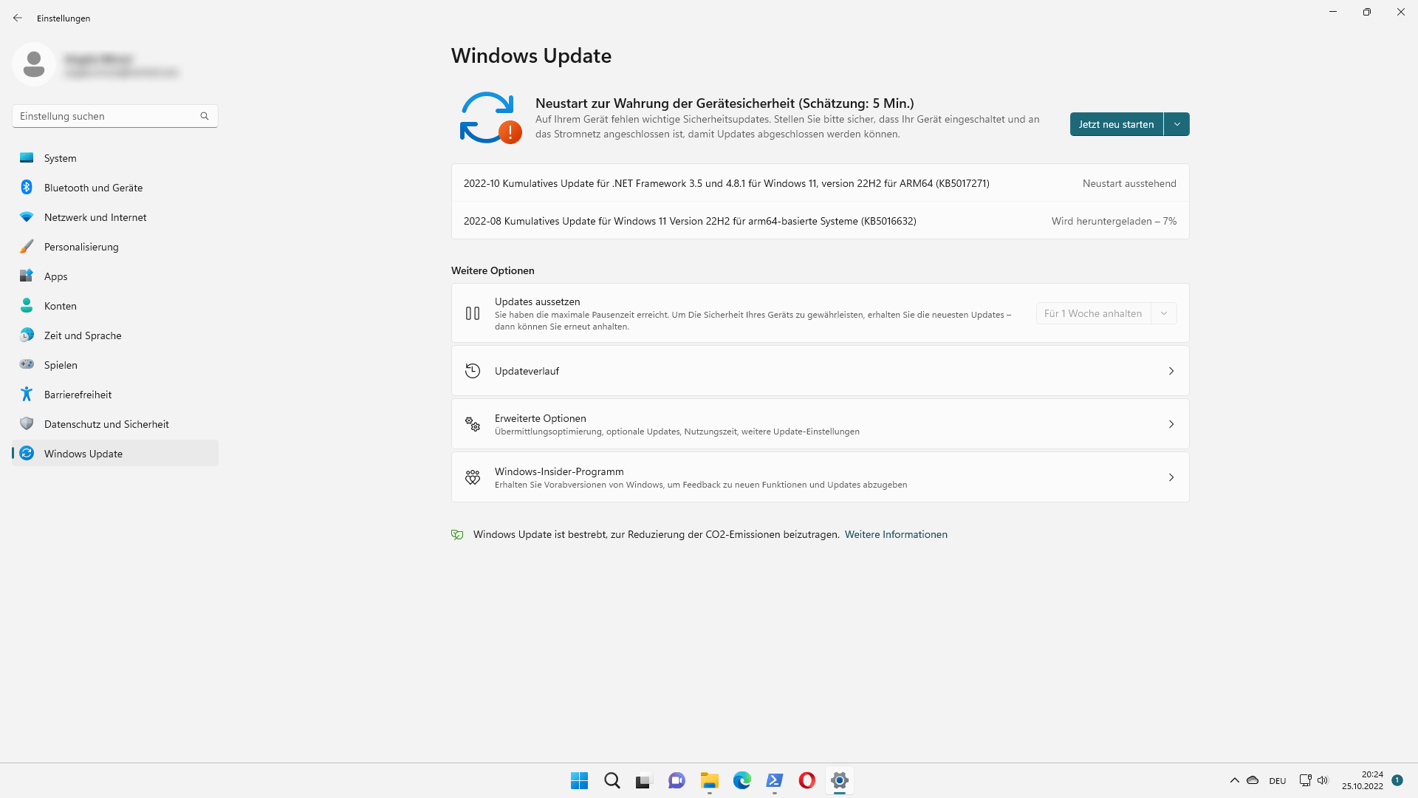Viewport: 1418px width, 798px height.
Task: Open the user account avatar
Action: pyautogui.click(x=34, y=64)
